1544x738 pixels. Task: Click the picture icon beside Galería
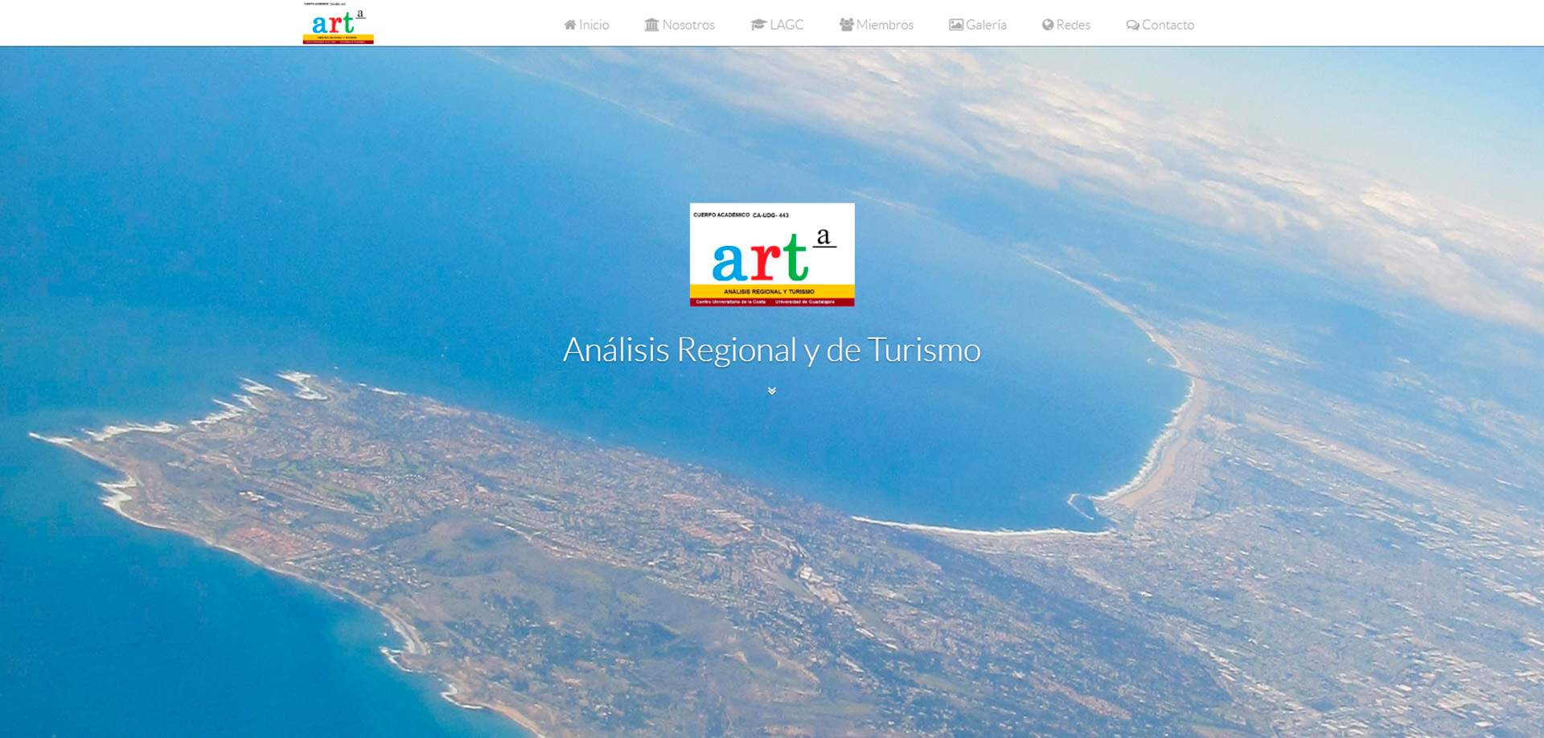pos(955,25)
